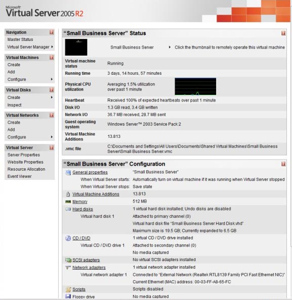Click the CD / DVD disc icon

click(68, 238)
